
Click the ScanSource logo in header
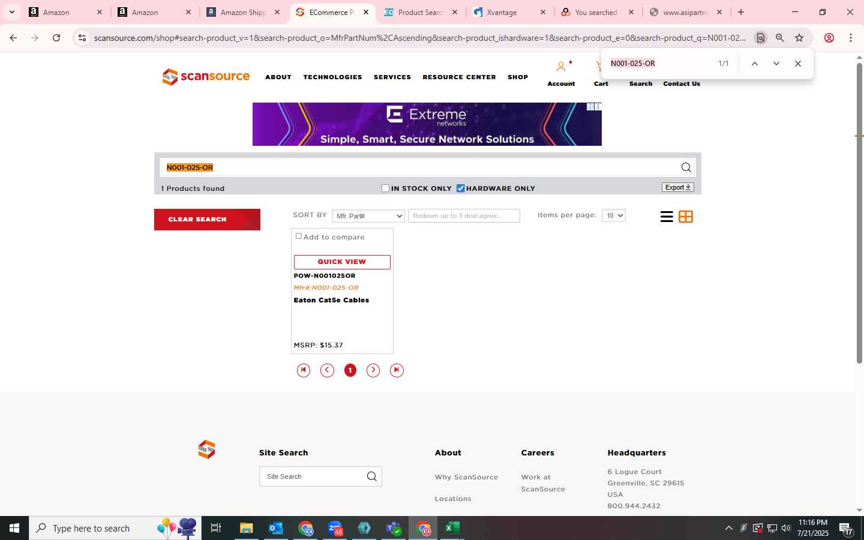point(206,77)
